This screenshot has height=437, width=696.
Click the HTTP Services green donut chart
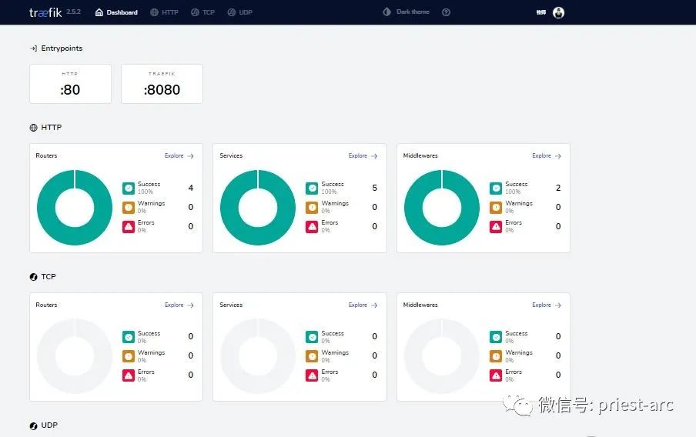258,207
